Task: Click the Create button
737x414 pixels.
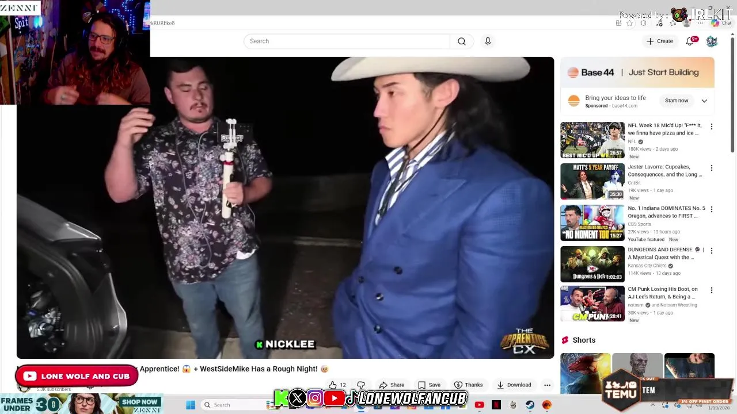Action: coord(660,41)
